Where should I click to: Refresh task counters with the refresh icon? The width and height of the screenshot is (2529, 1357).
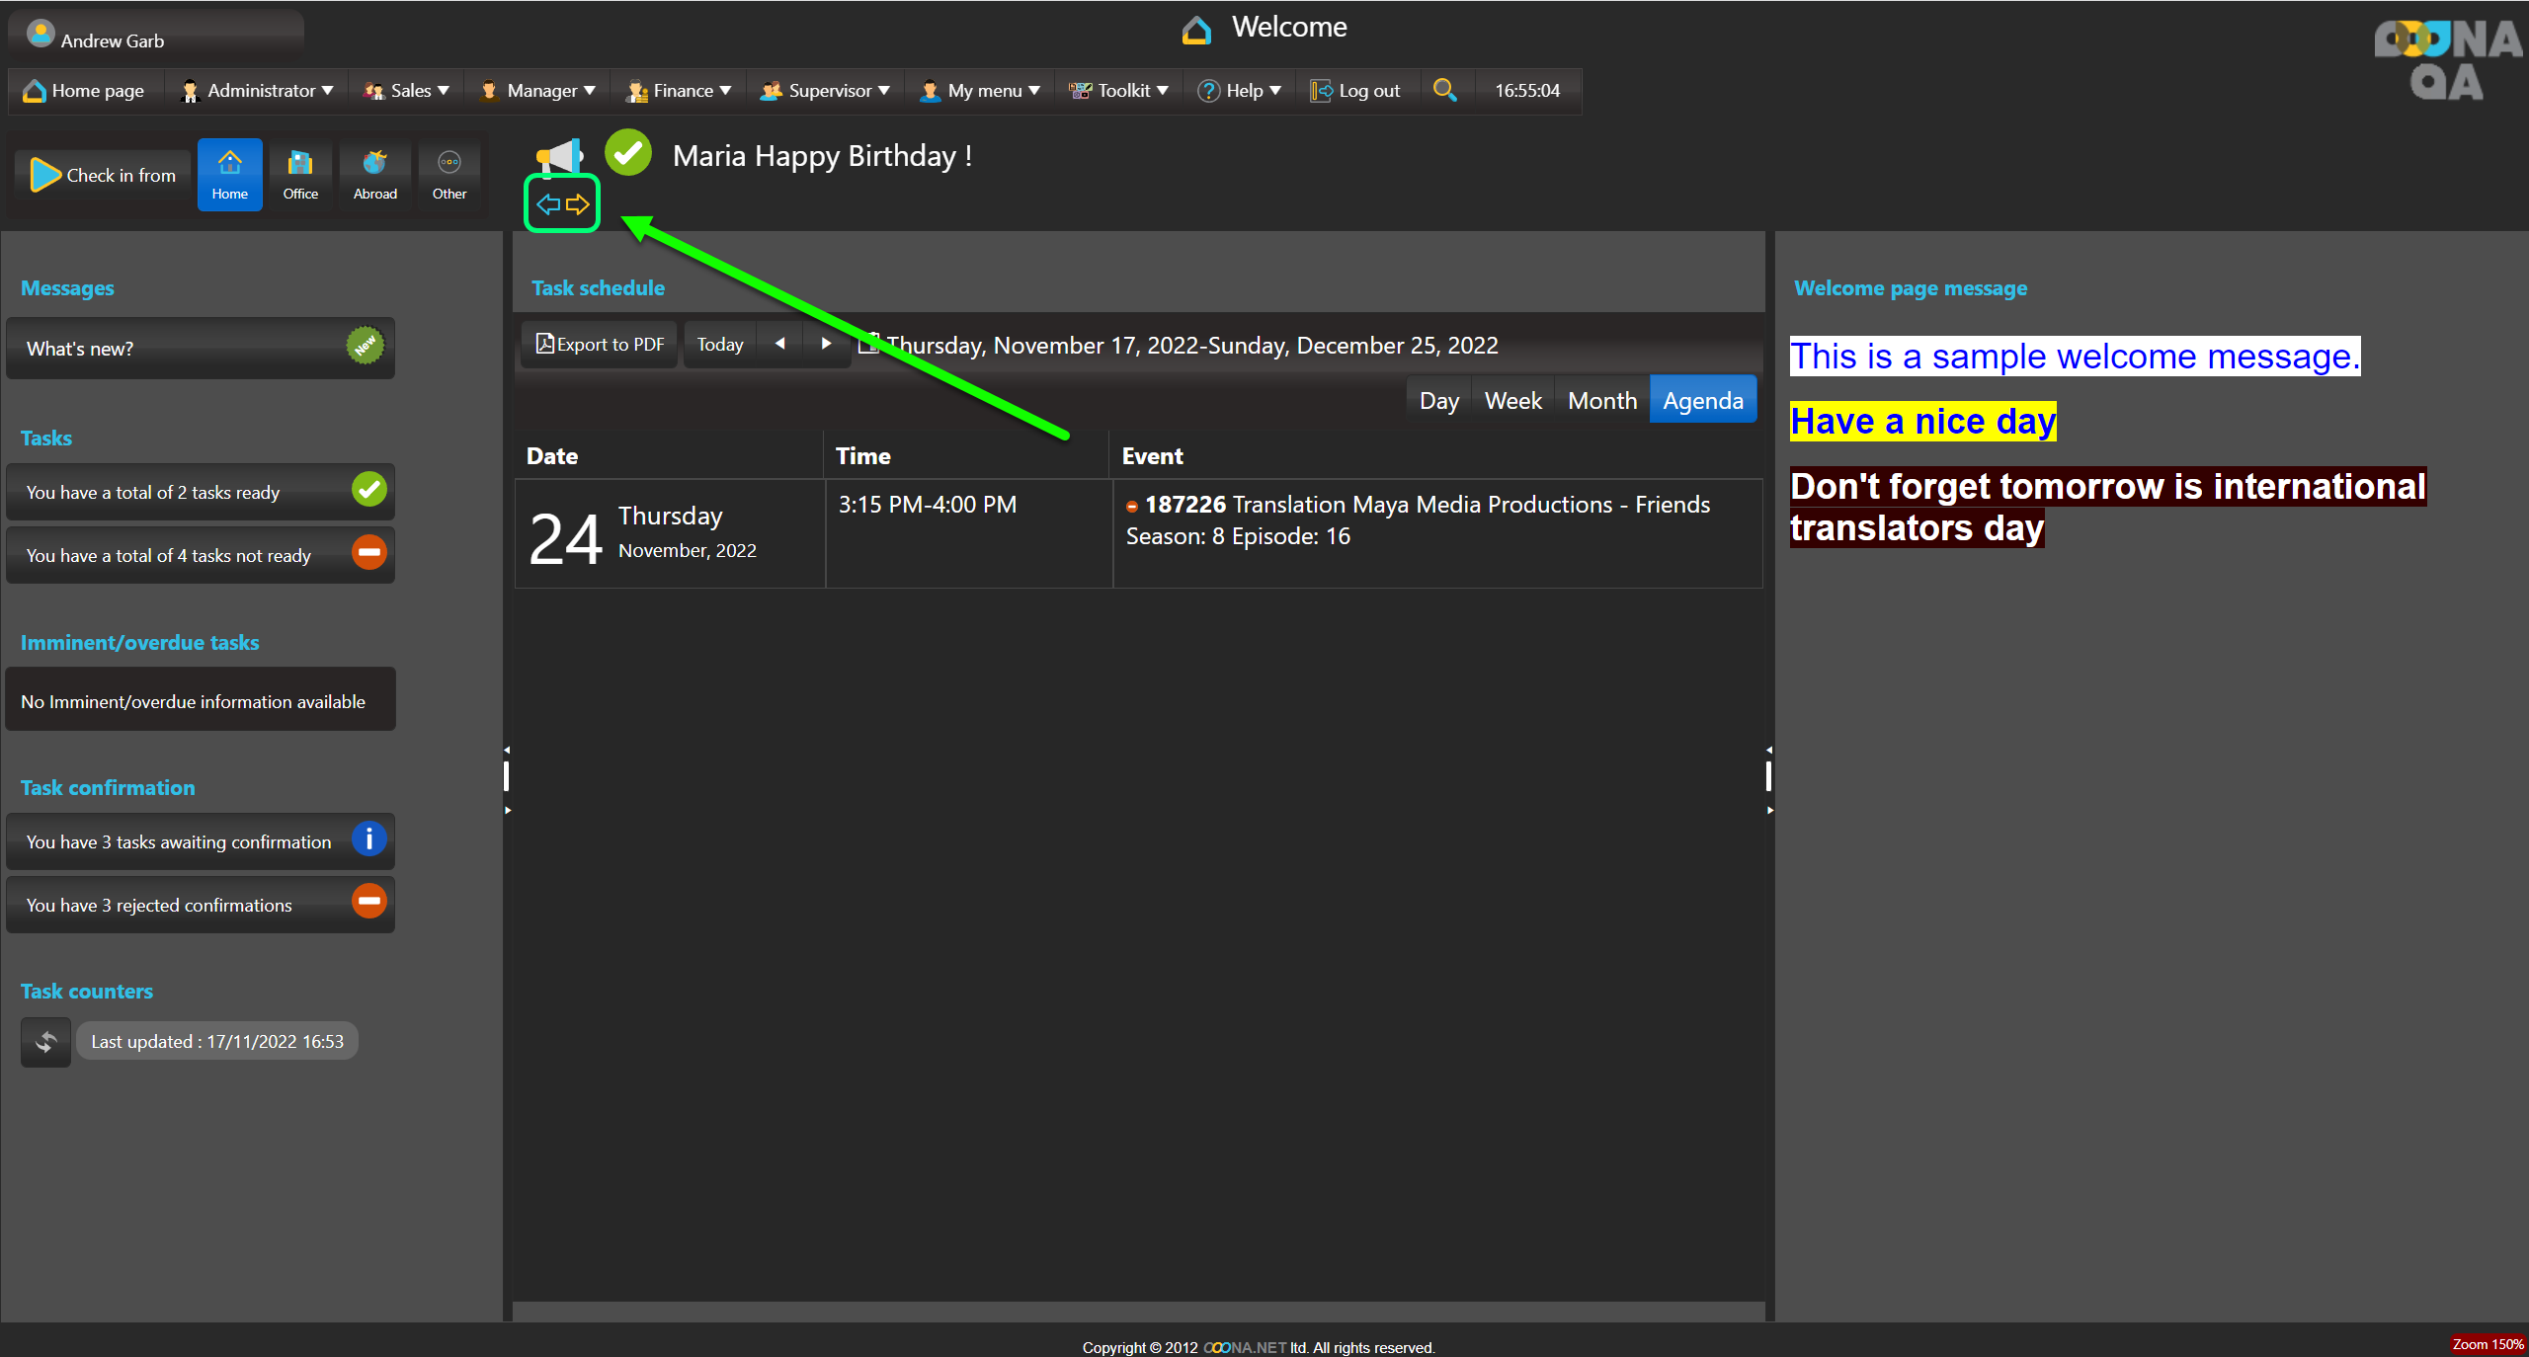[x=45, y=1042]
